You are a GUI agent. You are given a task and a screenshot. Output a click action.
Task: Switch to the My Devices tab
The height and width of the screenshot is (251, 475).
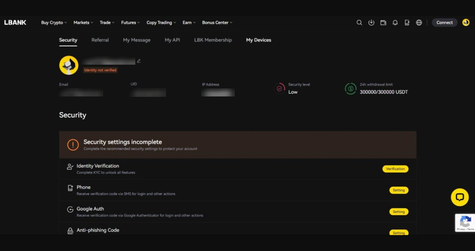tap(258, 40)
